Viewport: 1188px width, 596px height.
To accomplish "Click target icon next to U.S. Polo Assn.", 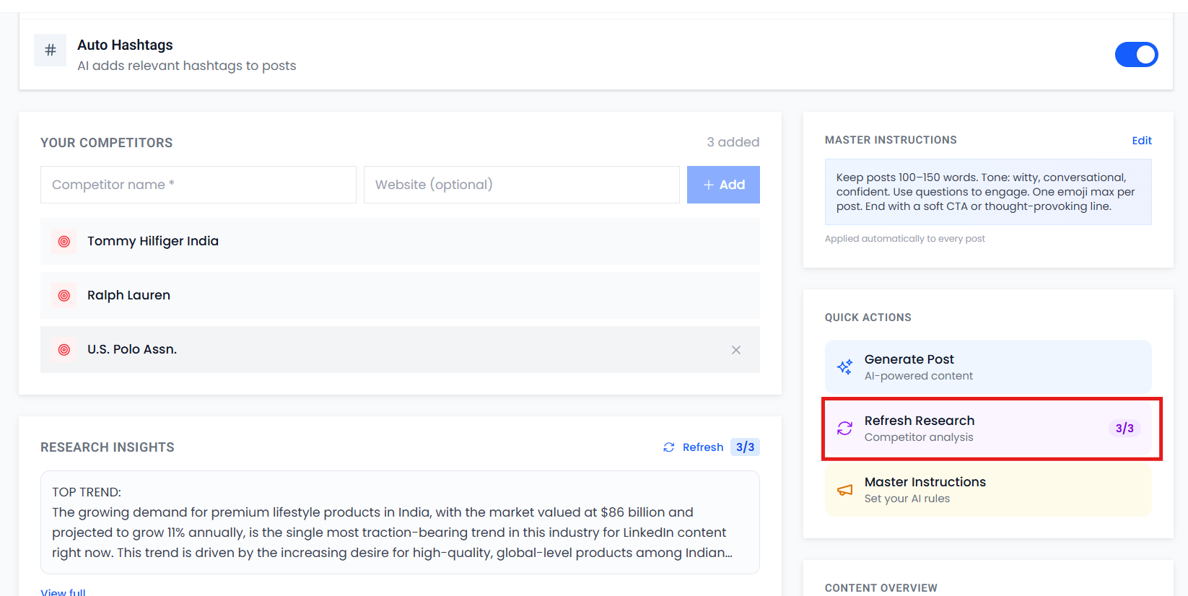I will 64,349.
